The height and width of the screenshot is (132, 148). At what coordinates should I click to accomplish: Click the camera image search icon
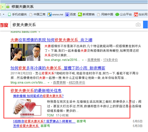[x=138, y=24]
